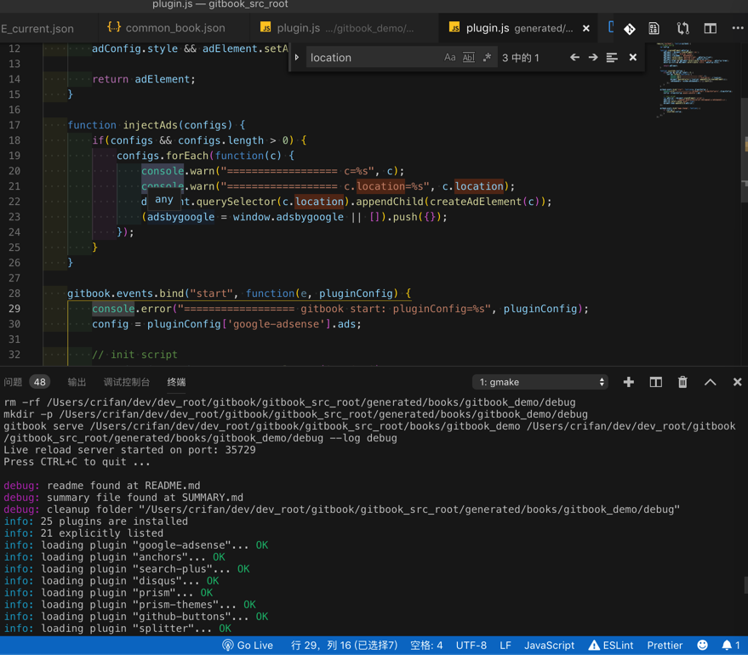The width and height of the screenshot is (748, 655).
Task: Split the editor to the right
Action: point(710,28)
